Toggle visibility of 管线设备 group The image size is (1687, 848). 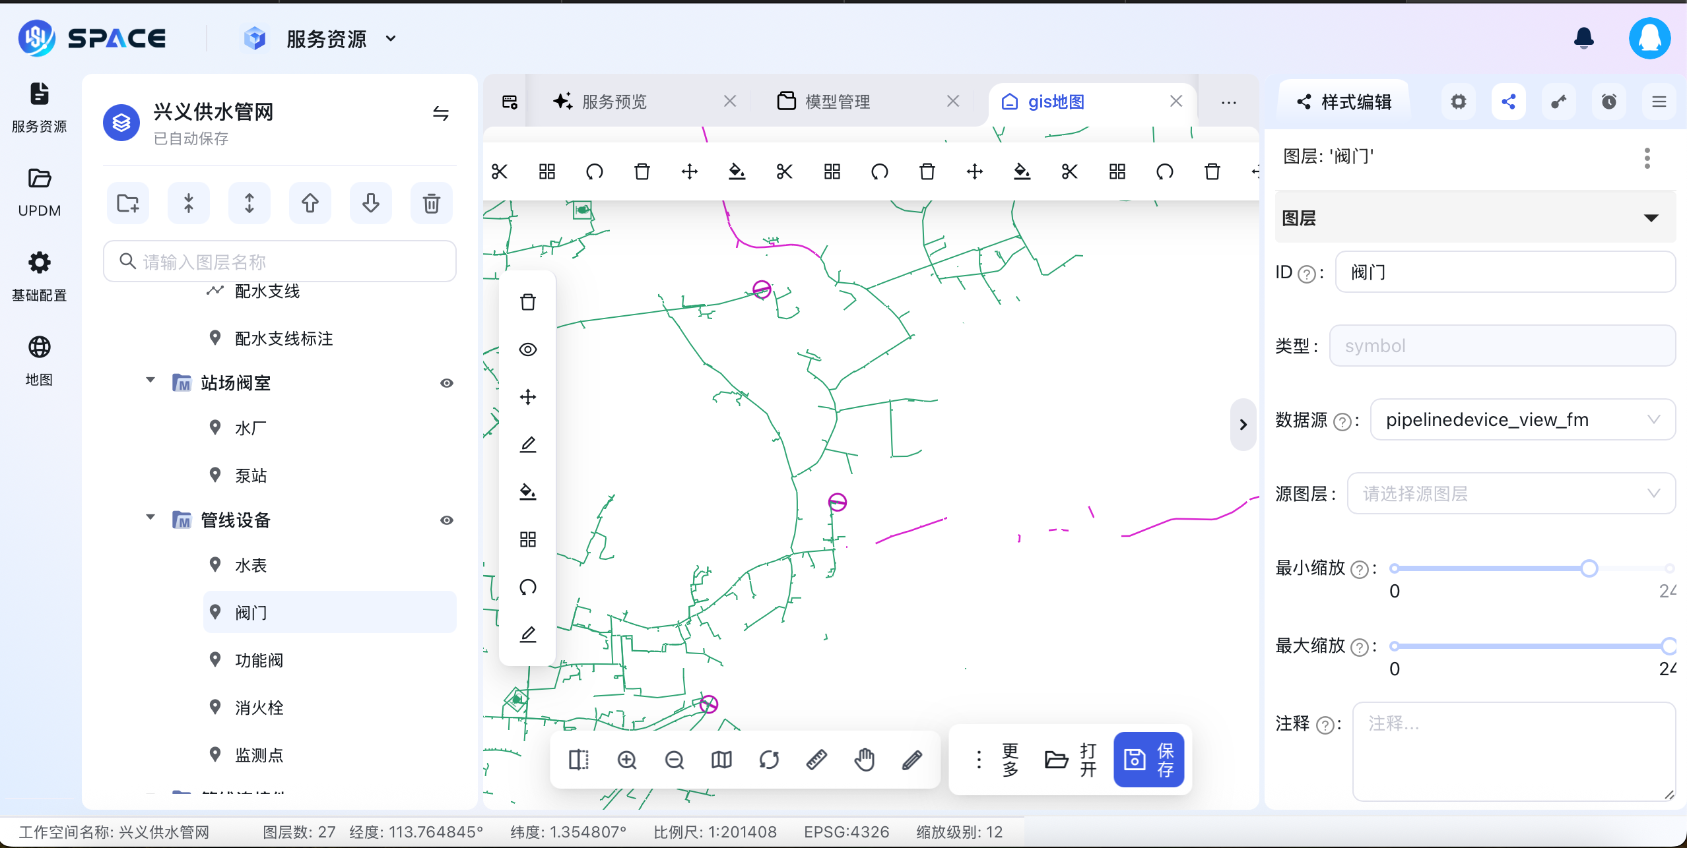pos(447,520)
